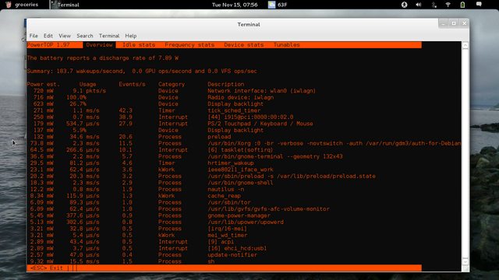
Task: Switch to the Idle stats tab
Action: click(x=139, y=45)
